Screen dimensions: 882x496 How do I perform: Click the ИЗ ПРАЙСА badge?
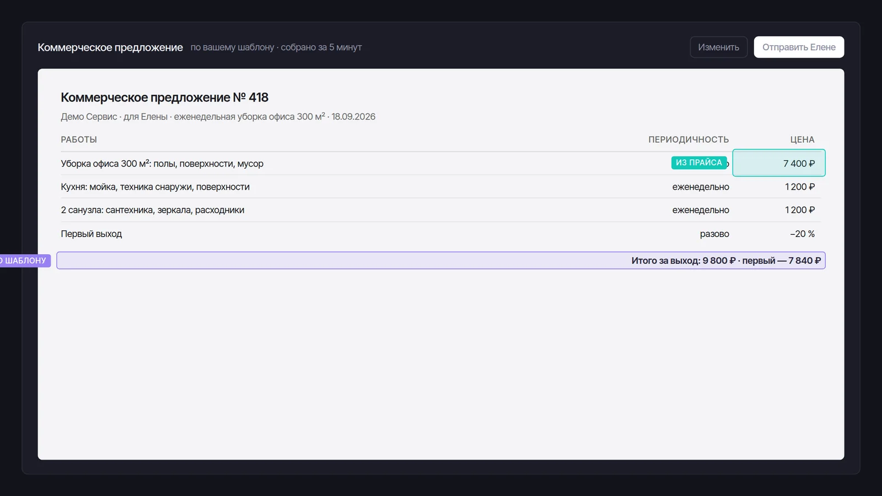[x=699, y=163]
